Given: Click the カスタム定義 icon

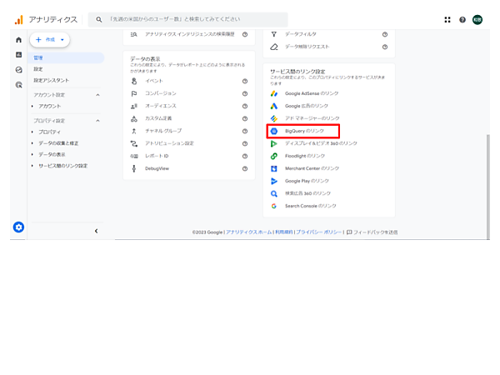Looking at the screenshot, I should [134, 118].
